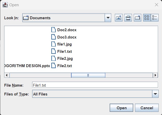Select the File2.jpg file icon
This screenshot has height=115, width=162.
click(x=53, y=59)
